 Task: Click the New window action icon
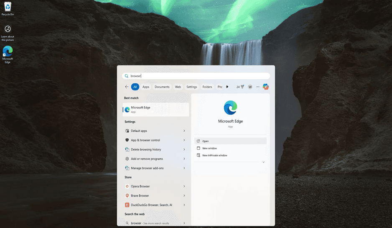click(198, 148)
